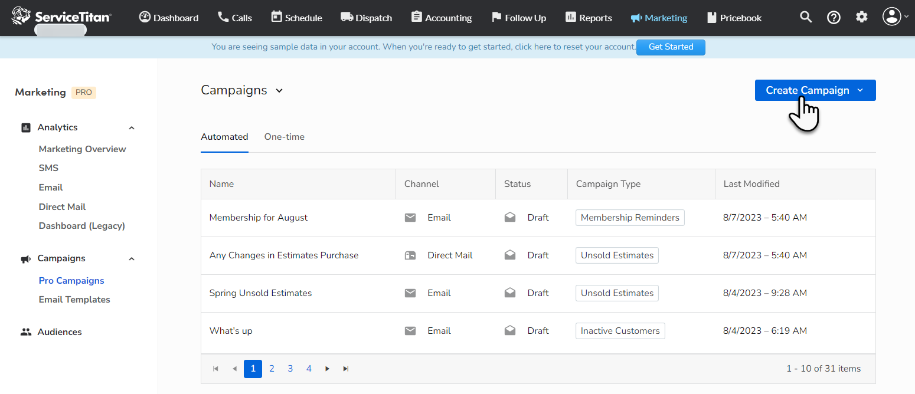Click the Audiences people icon

pyautogui.click(x=26, y=332)
